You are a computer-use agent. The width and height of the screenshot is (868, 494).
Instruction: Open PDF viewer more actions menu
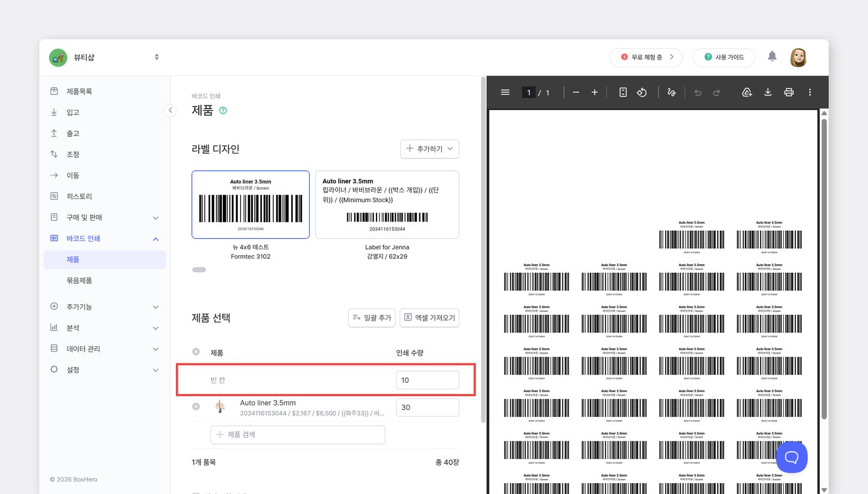pos(810,92)
